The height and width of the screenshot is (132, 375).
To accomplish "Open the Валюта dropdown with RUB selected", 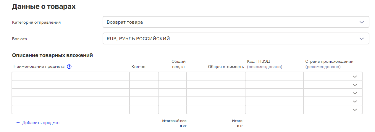I will (236, 39).
